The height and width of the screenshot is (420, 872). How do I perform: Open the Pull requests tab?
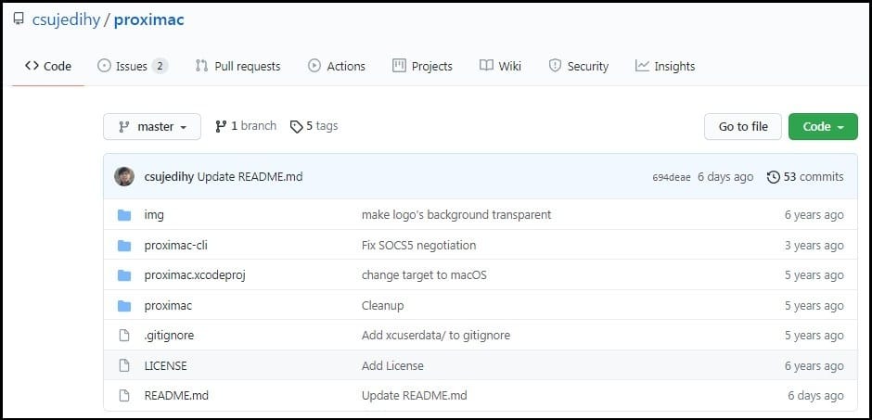238,66
